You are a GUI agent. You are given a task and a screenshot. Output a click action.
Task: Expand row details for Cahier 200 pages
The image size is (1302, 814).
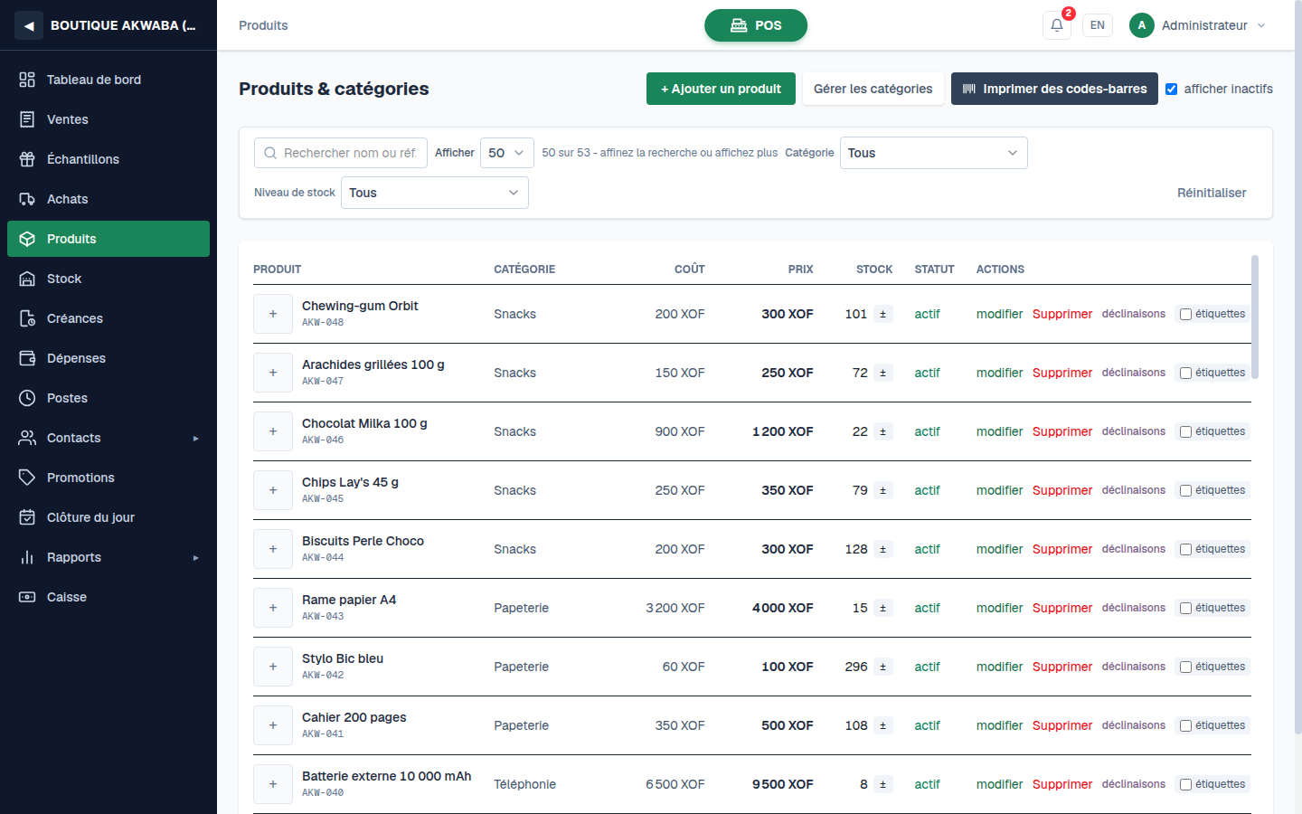[273, 725]
